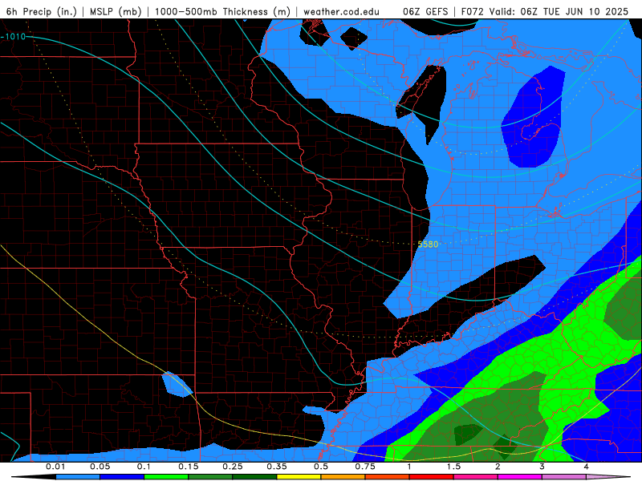The height and width of the screenshot is (481, 642).
Task: Click the '0.05' color bar label
Action: (100, 467)
